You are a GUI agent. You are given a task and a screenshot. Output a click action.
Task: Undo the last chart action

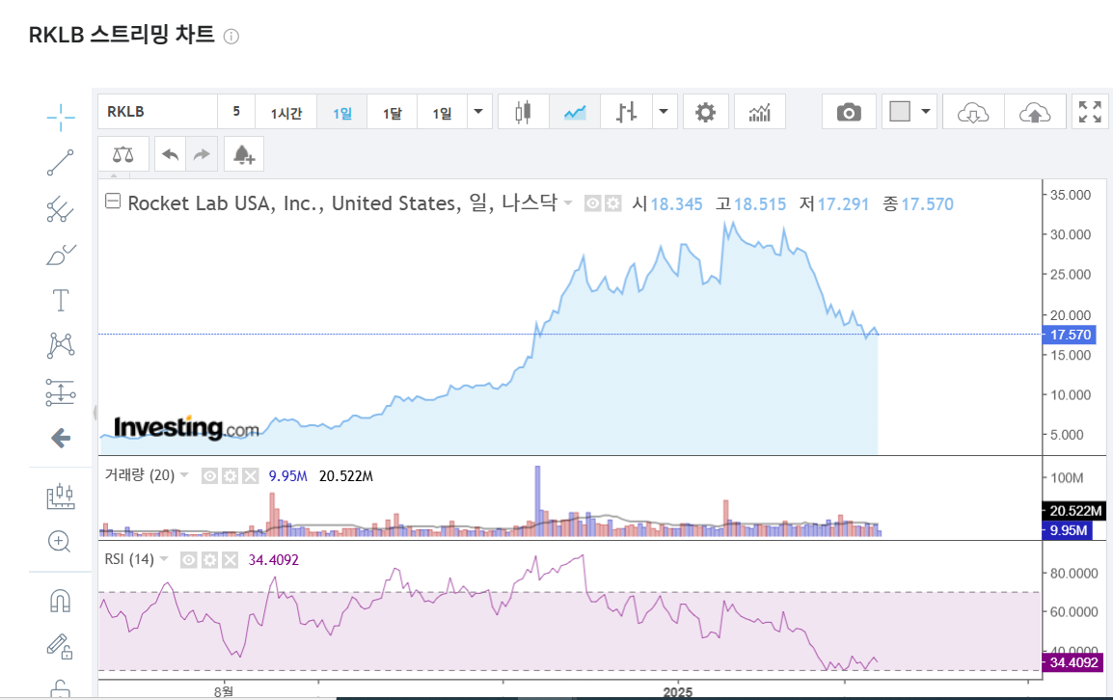171,154
